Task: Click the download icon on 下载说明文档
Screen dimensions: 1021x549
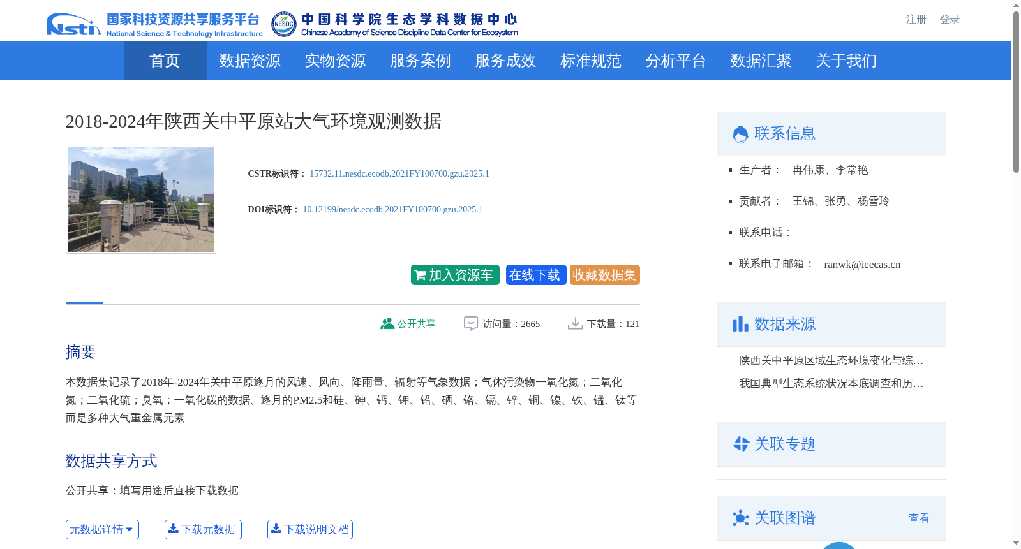Action: 276,529
